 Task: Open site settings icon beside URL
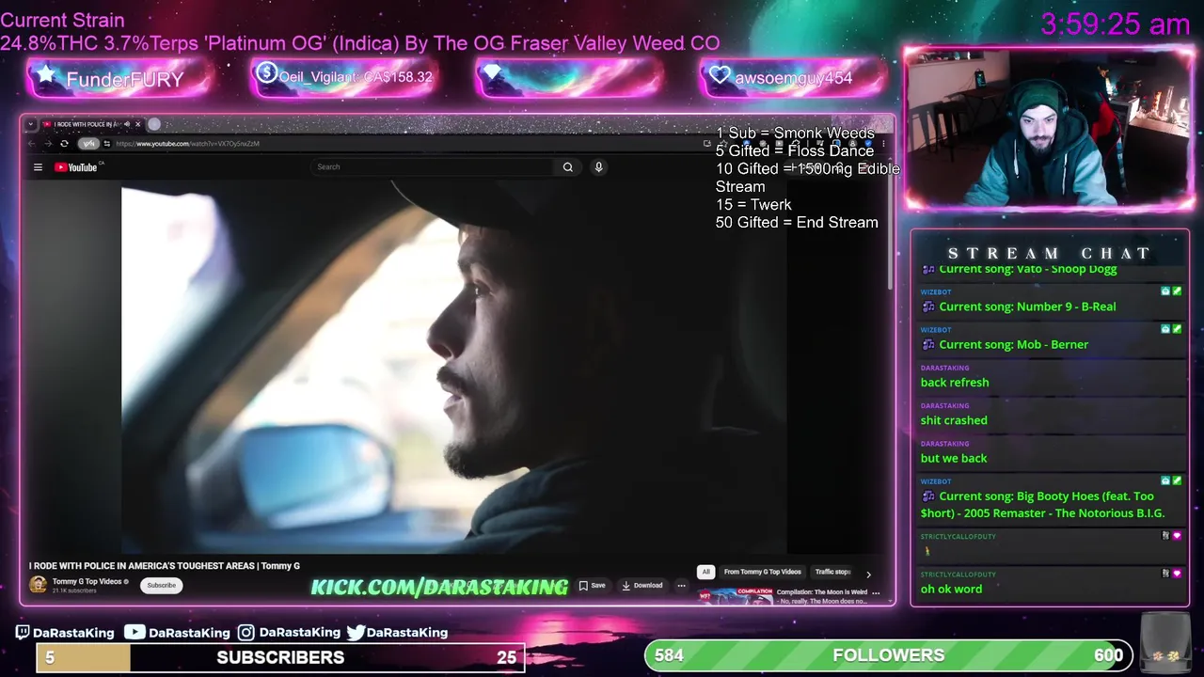[x=106, y=144]
